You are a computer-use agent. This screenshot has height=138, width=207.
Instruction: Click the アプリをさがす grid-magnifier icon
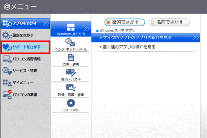coord(7,24)
